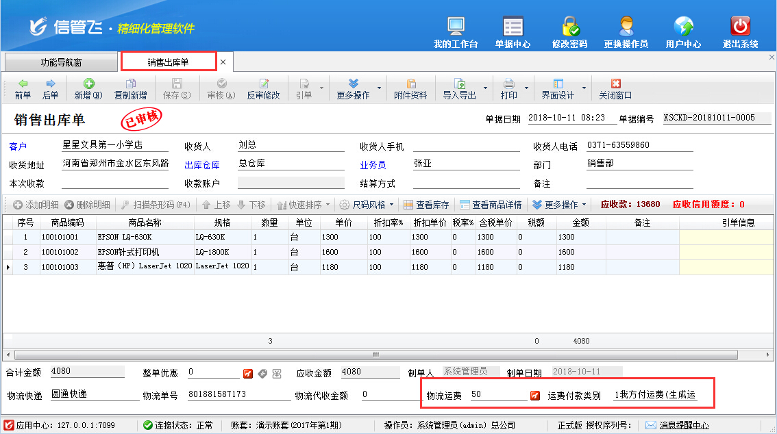Open the 单据中心 document center
This screenshot has height=434, width=777.
pos(513,31)
